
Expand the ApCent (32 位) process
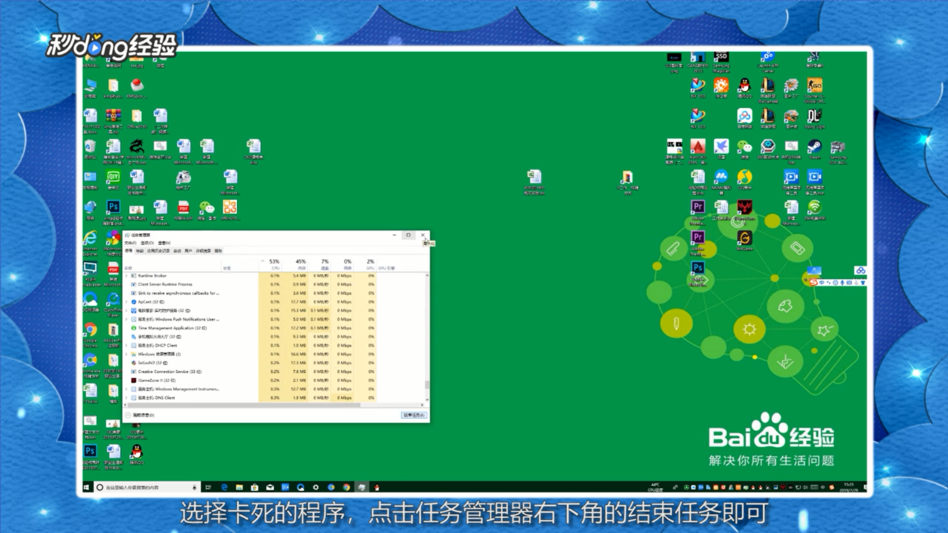(x=126, y=302)
